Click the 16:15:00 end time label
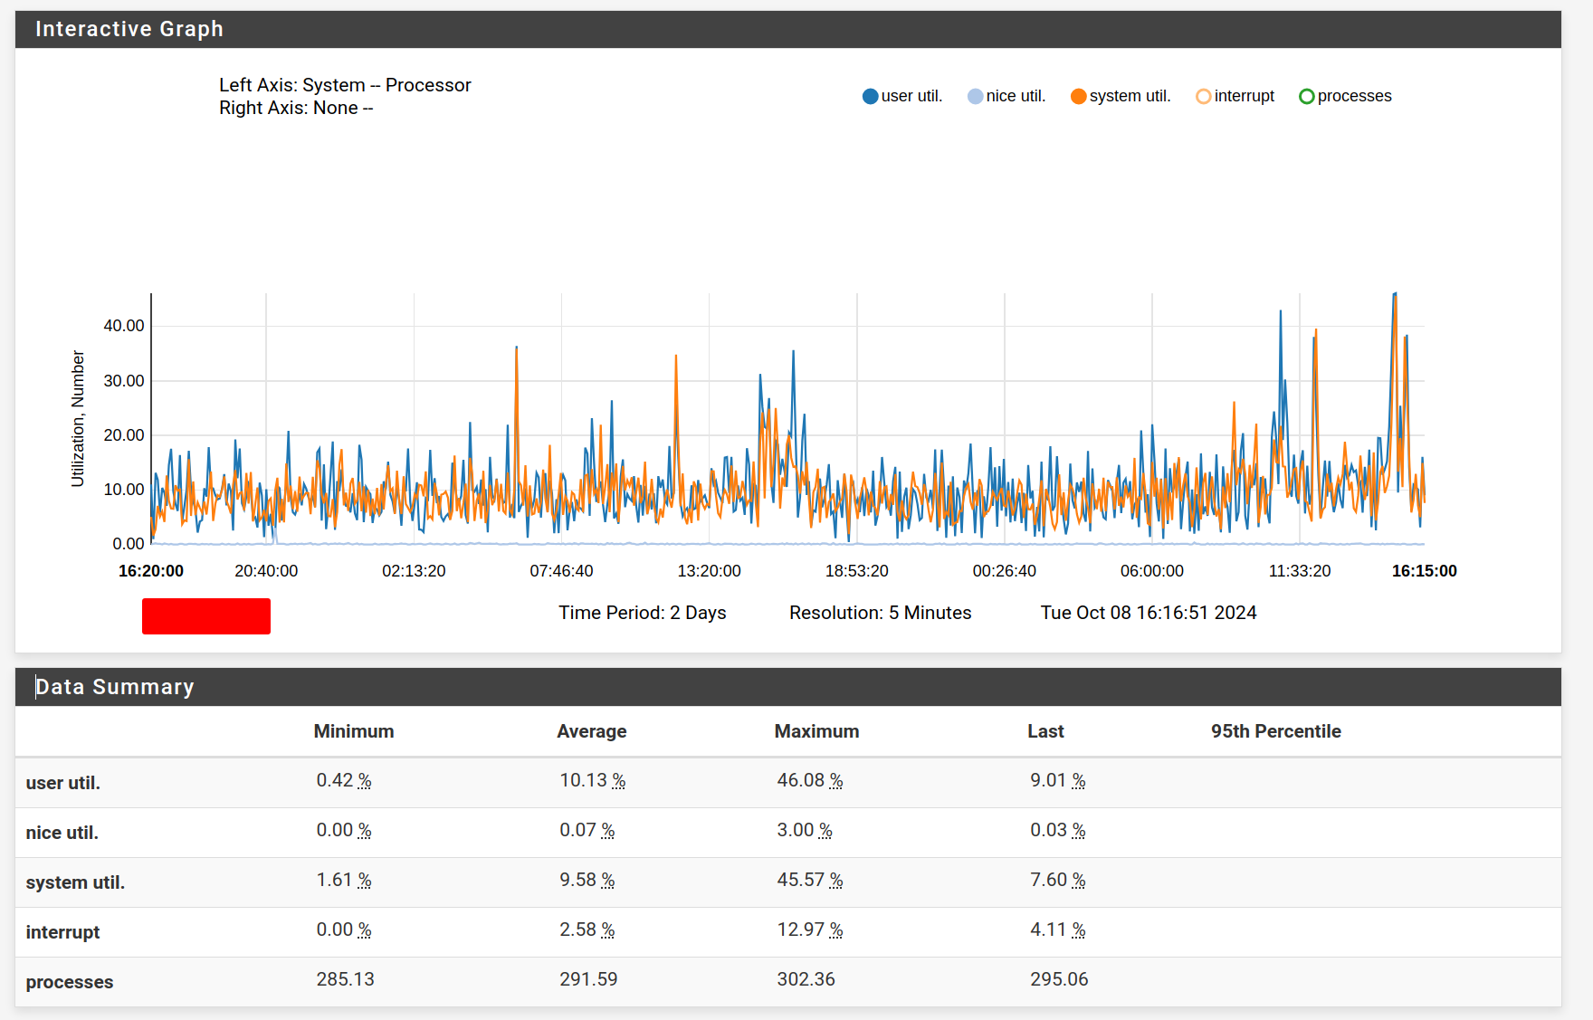This screenshot has height=1020, width=1593. click(x=1425, y=571)
